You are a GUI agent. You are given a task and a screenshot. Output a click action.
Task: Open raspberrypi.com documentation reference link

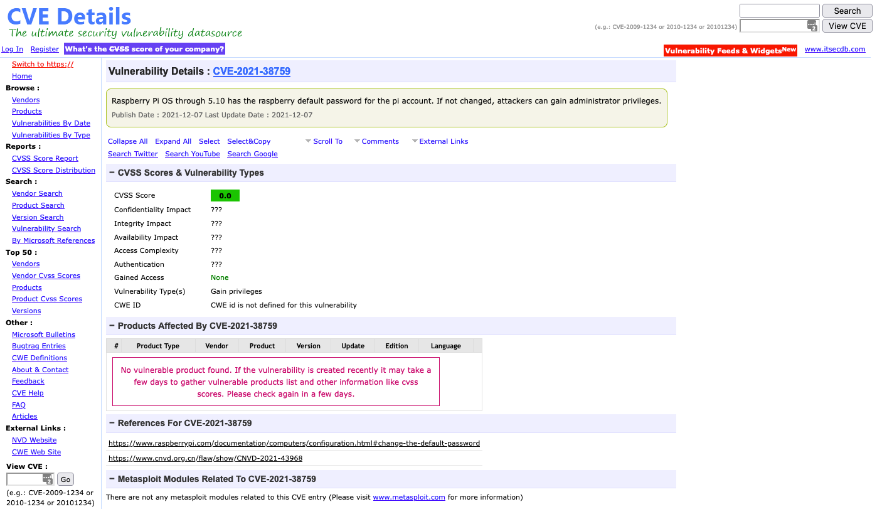coord(294,443)
